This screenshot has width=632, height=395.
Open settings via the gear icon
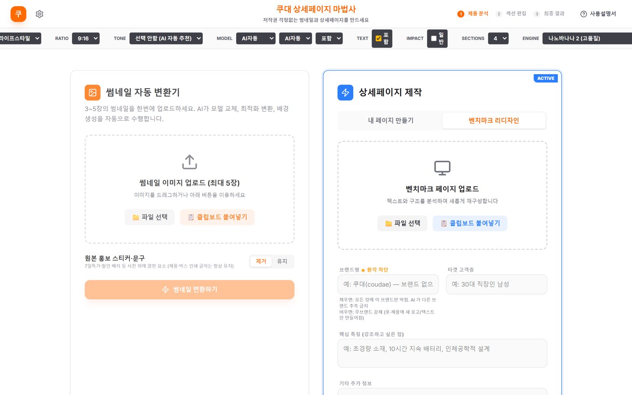39,14
